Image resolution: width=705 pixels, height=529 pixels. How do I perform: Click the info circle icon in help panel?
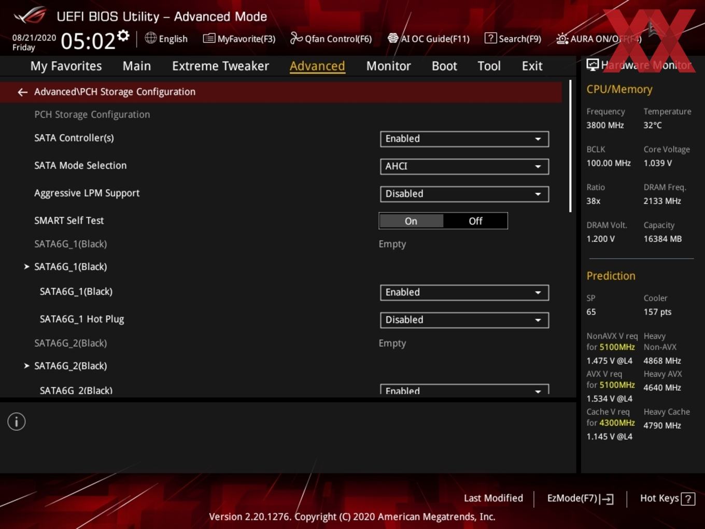[x=17, y=422]
